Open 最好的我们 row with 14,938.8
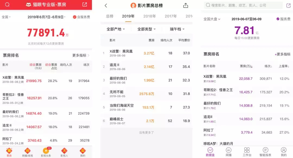Viewport: 293px width, 158px height. pos(247,106)
